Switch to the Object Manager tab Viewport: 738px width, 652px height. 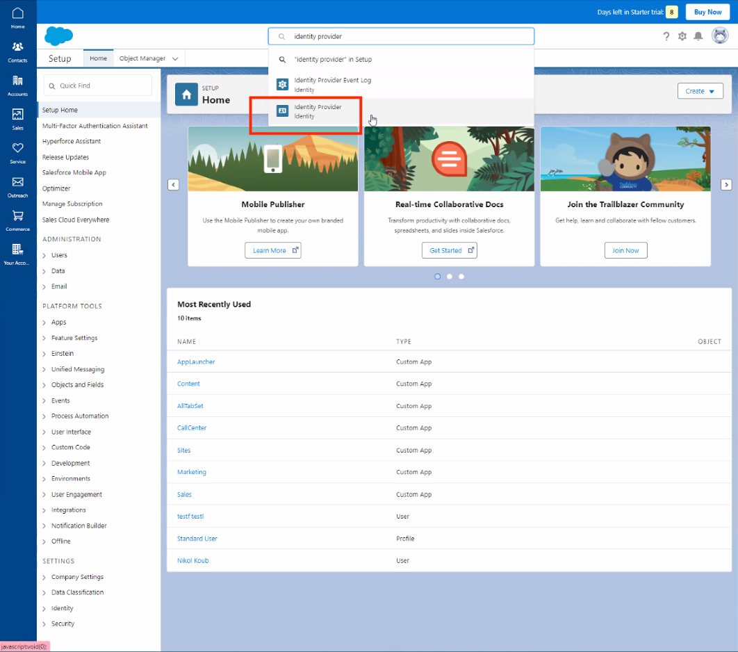point(142,58)
